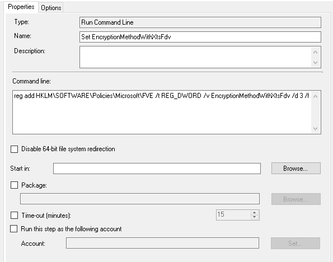Click the Description scroll up arrow
Screen dimensions: 333x262
pyautogui.click(x=316, y=52)
